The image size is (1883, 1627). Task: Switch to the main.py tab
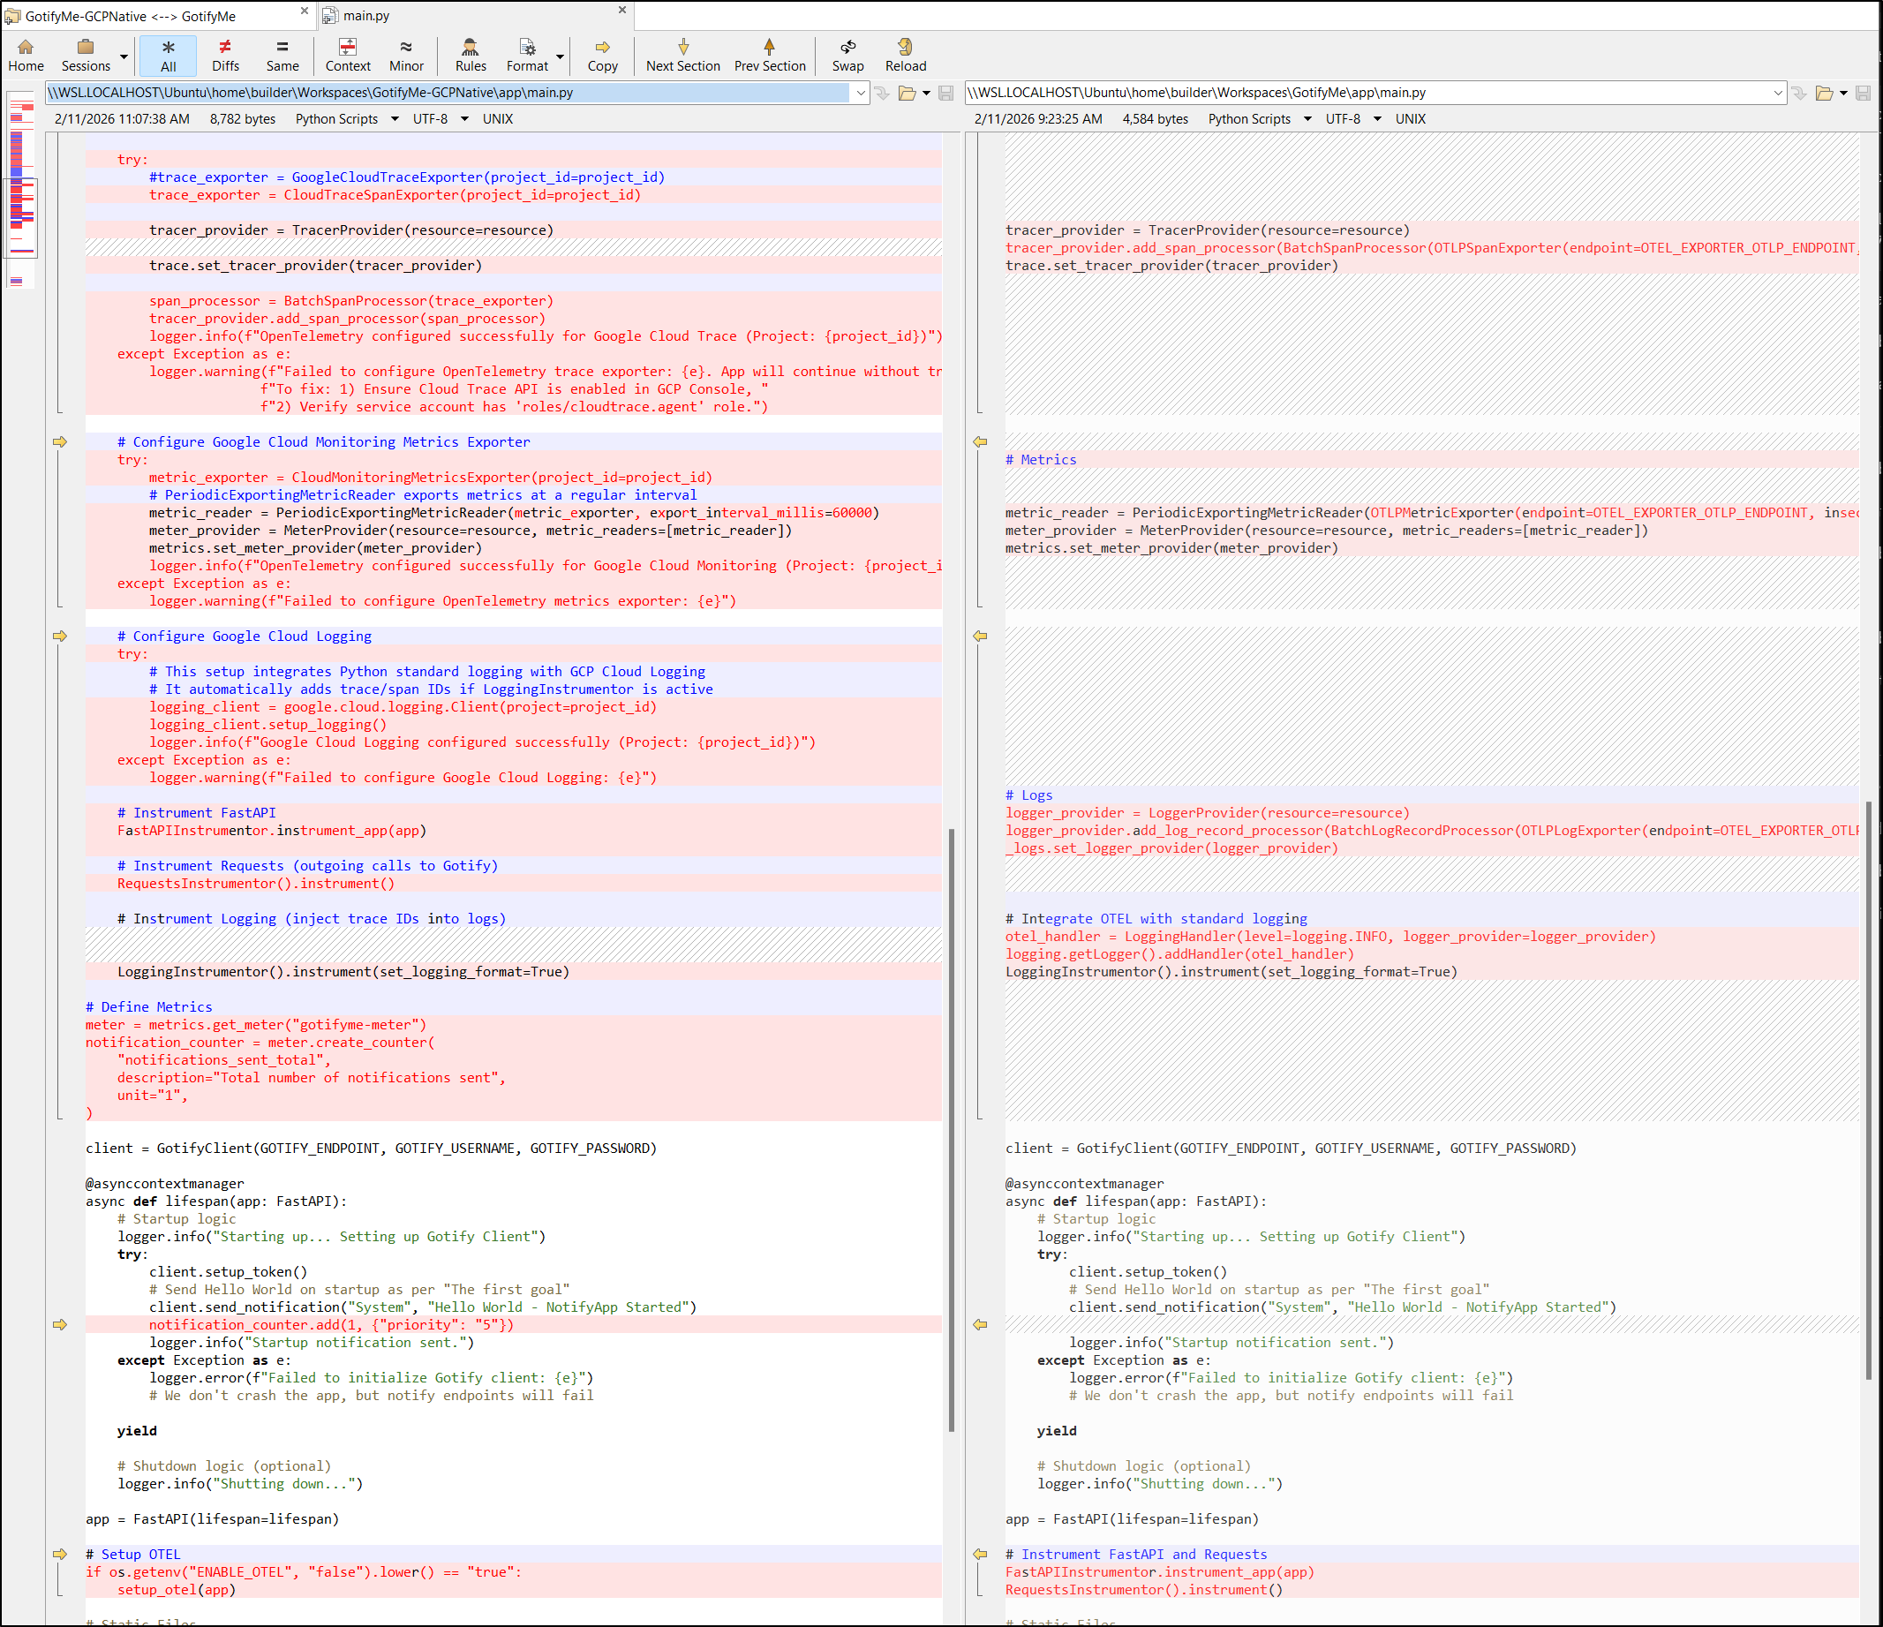[366, 16]
